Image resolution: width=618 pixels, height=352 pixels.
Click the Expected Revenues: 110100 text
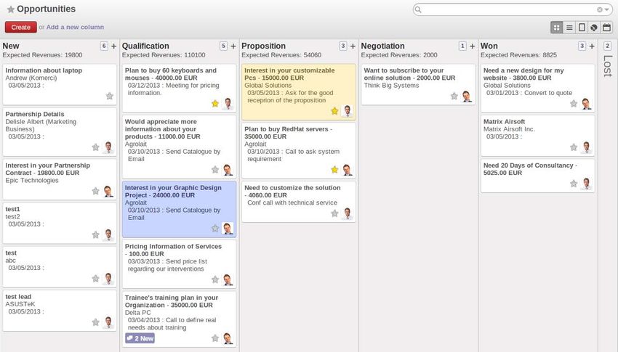[x=164, y=55]
